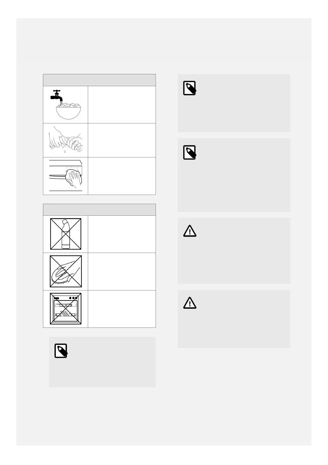
Task: Click the upper warning triangle icon
Action: coord(190,231)
